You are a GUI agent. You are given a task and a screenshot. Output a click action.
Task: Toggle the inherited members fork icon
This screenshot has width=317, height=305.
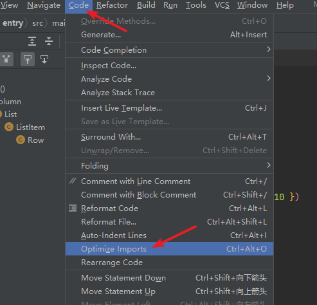pyautogui.click(x=6, y=59)
